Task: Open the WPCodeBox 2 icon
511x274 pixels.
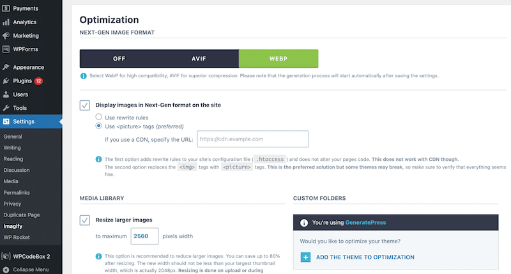Action: click(x=6, y=256)
